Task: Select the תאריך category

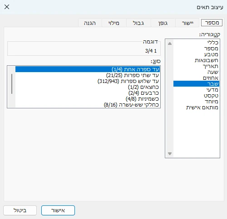Action: [196, 66]
